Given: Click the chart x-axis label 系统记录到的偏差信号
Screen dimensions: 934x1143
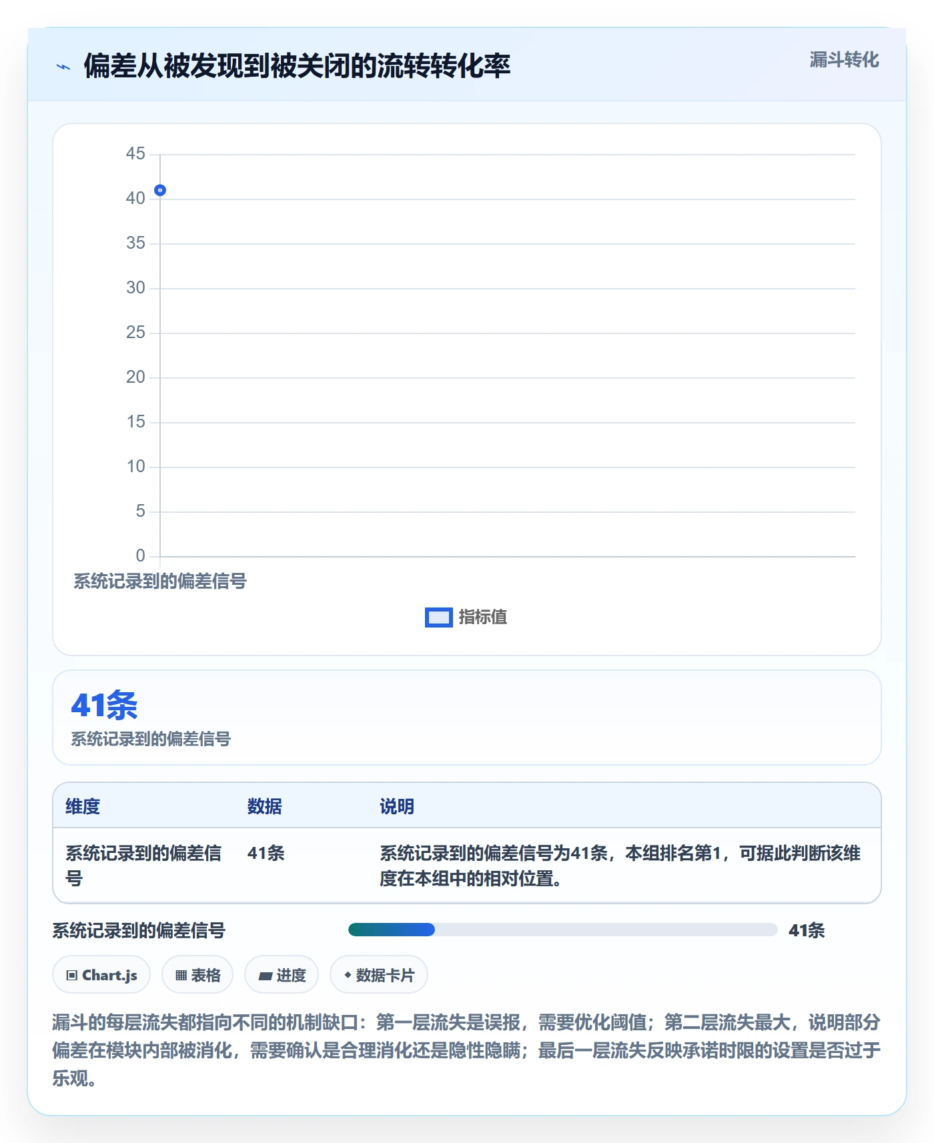Looking at the screenshot, I should coord(160,582).
